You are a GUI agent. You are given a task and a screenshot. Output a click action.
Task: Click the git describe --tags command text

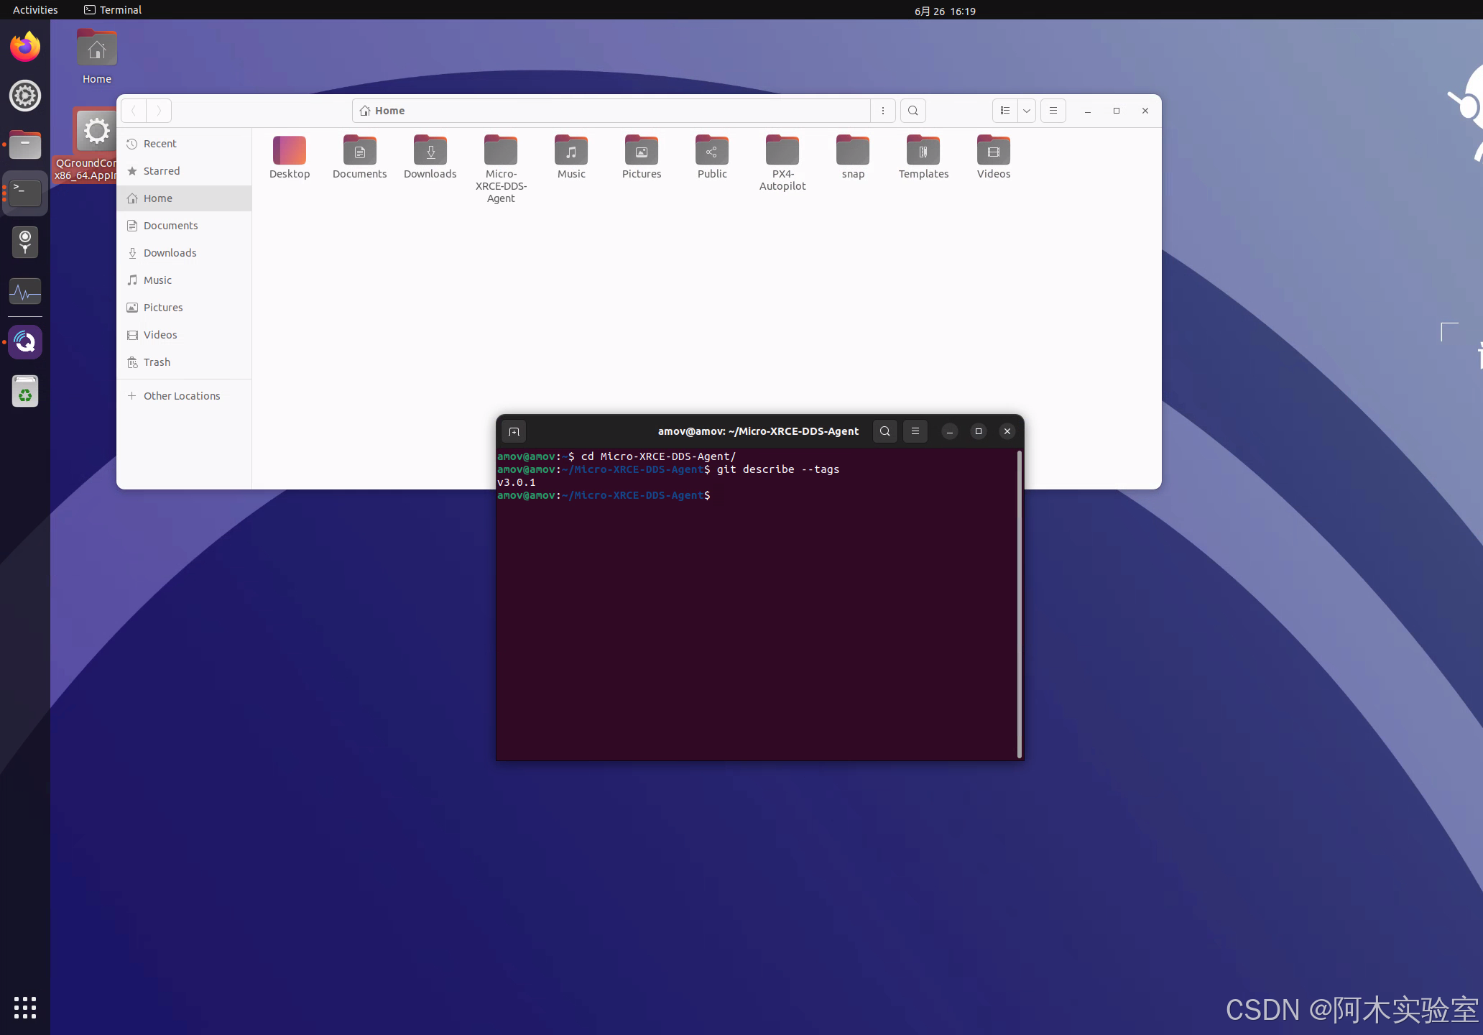778,469
